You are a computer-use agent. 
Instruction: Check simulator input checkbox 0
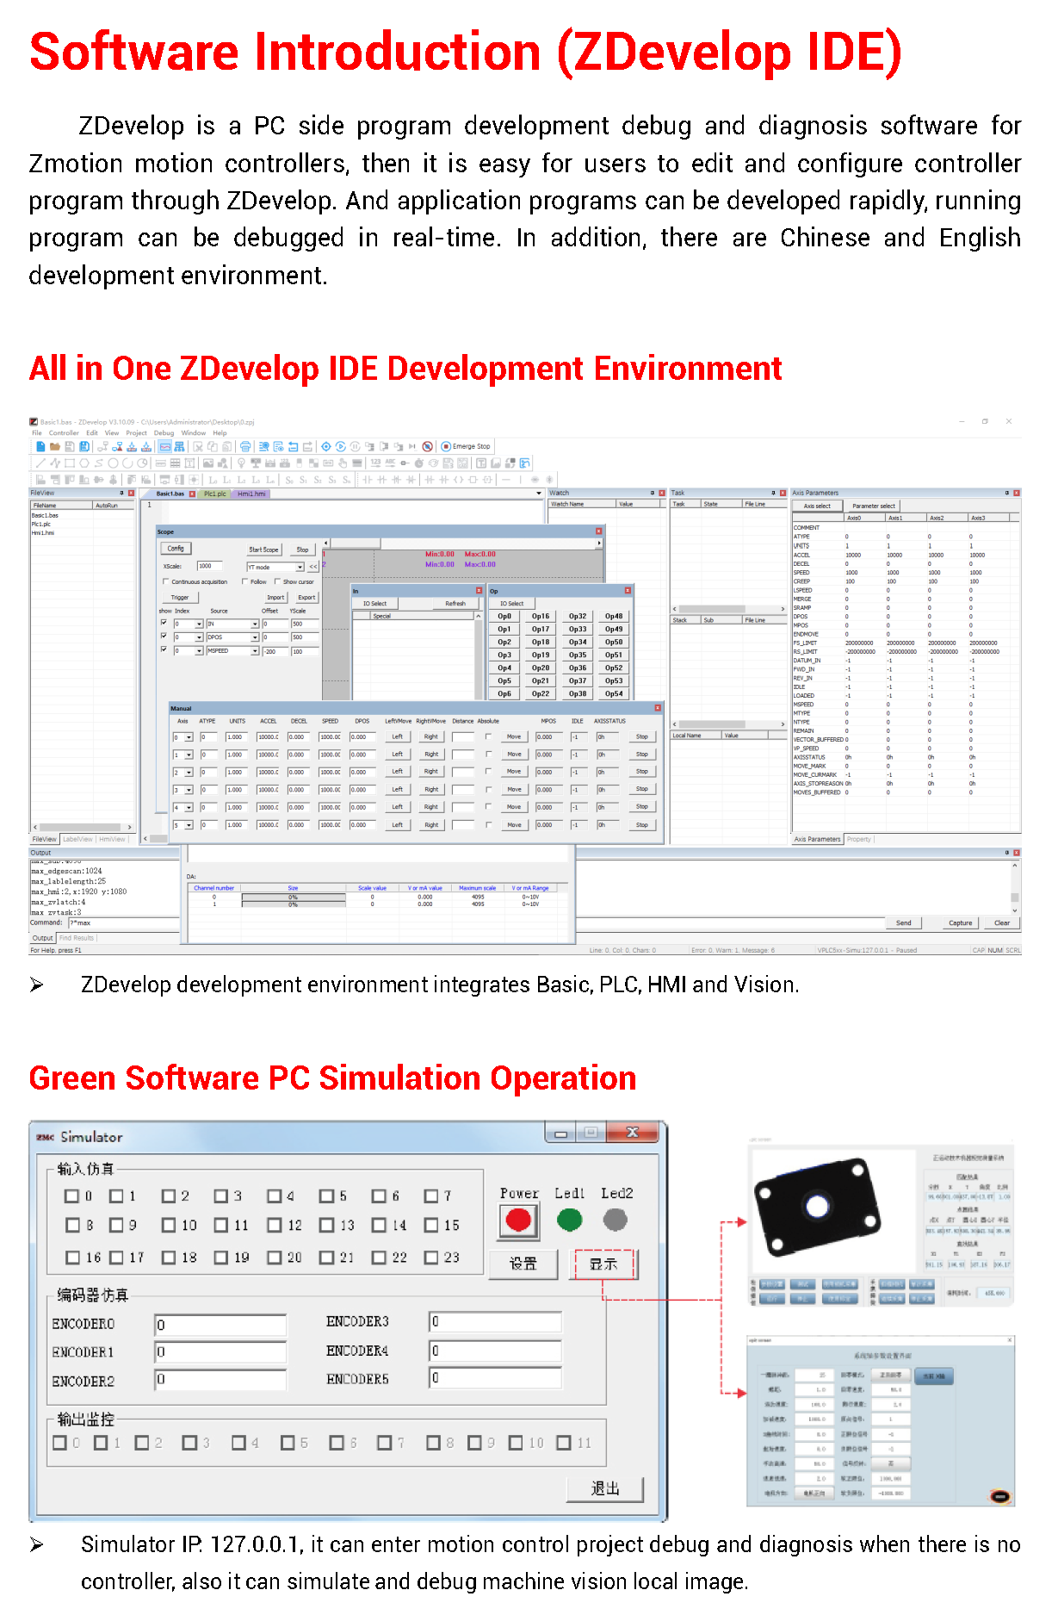pyautogui.click(x=72, y=1196)
